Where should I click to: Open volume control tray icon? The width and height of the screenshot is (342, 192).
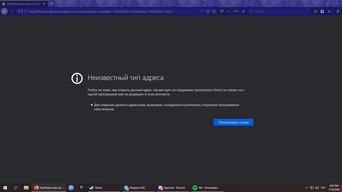317,188
